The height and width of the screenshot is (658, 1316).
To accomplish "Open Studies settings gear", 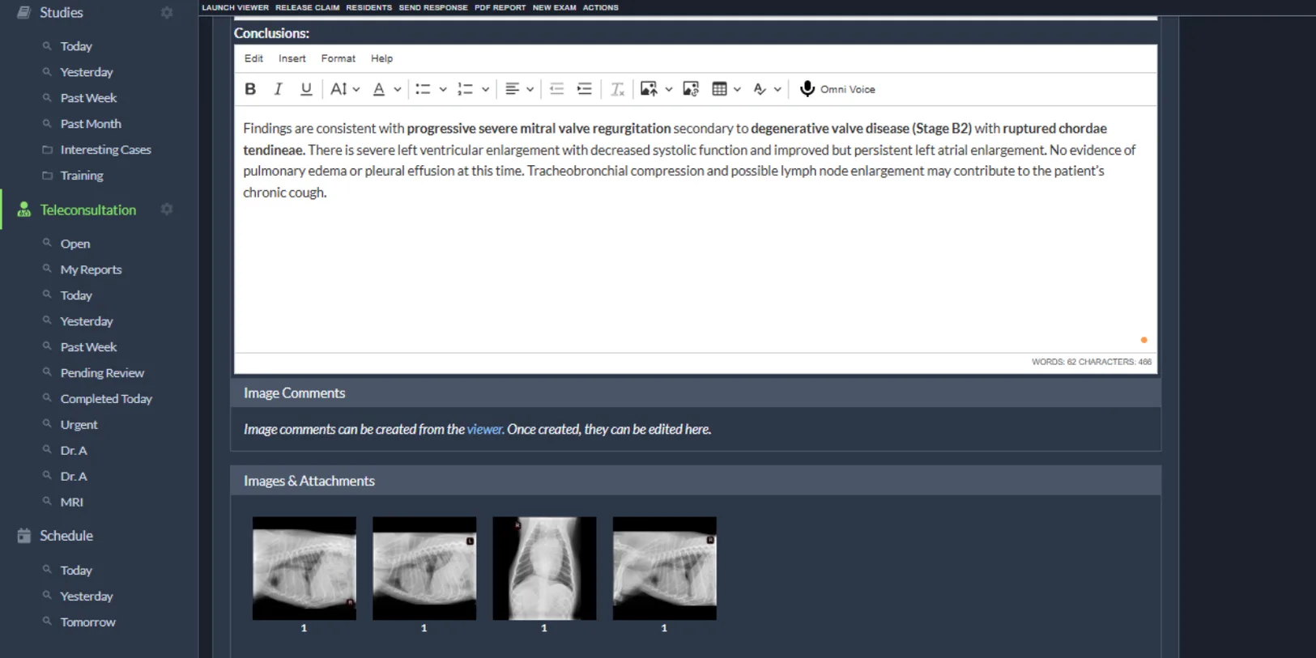I will click(167, 13).
